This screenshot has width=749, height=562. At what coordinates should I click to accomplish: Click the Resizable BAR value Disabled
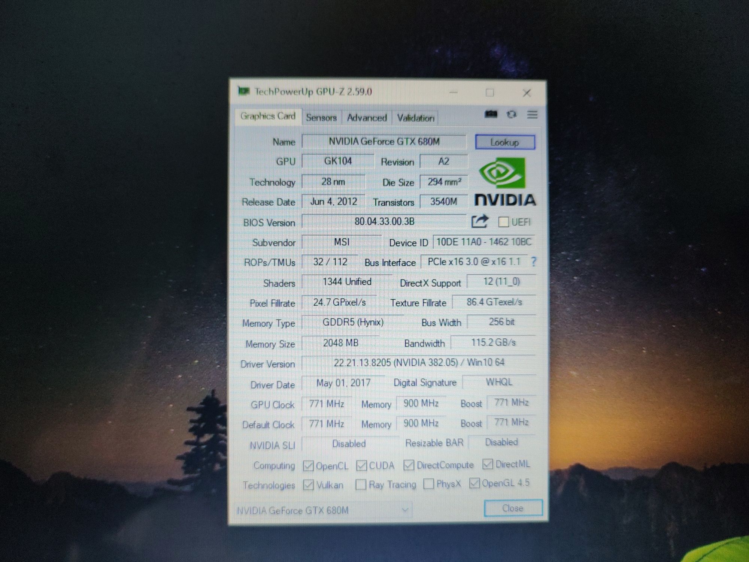tap(502, 442)
